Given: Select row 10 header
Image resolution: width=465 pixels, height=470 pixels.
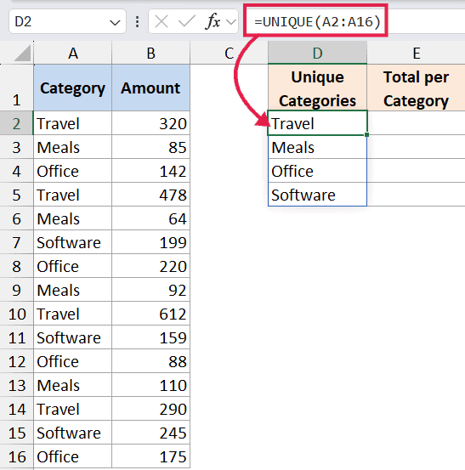Looking at the screenshot, I should coord(16,314).
